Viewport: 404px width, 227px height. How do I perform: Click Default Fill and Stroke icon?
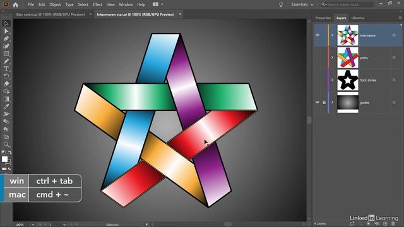coord(3,153)
